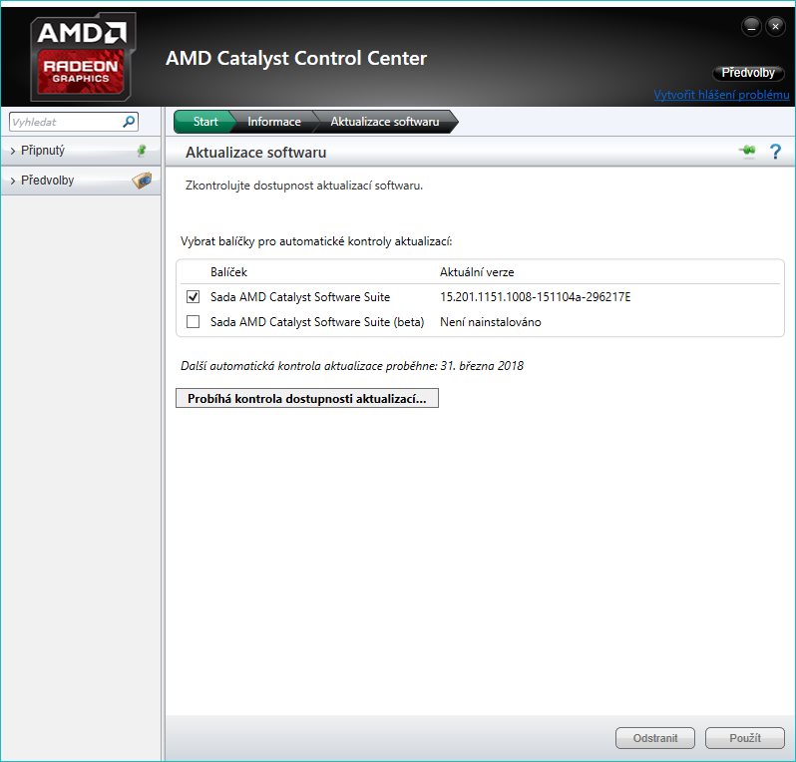Open help with the question mark icon
Viewport: 796px width, 762px height.
tap(775, 152)
